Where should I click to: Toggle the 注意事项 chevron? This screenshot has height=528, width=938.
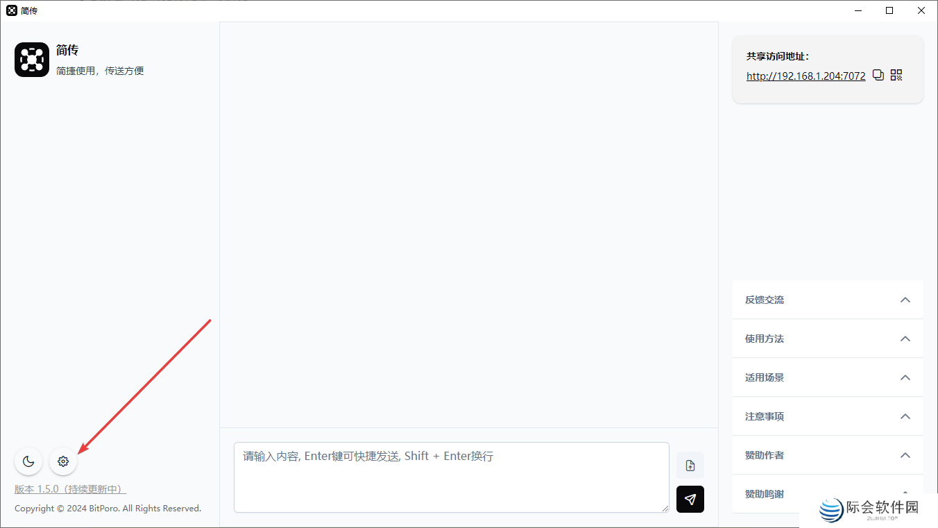tap(905, 416)
